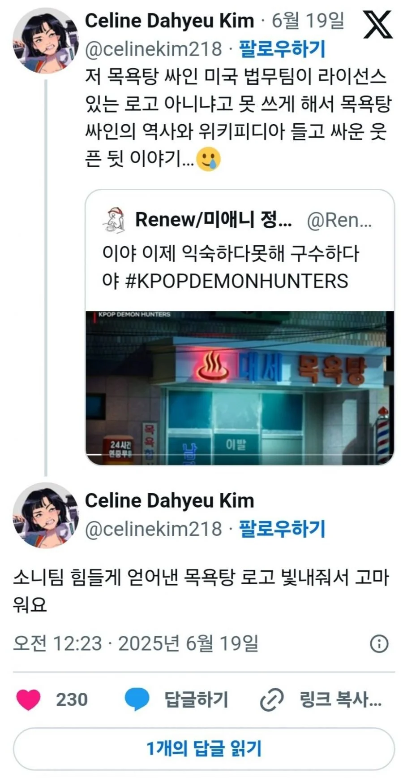
Task: View the tweet timestamp 오전 12:23 · 2025년 6월 19일
Action: click(x=136, y=643)
